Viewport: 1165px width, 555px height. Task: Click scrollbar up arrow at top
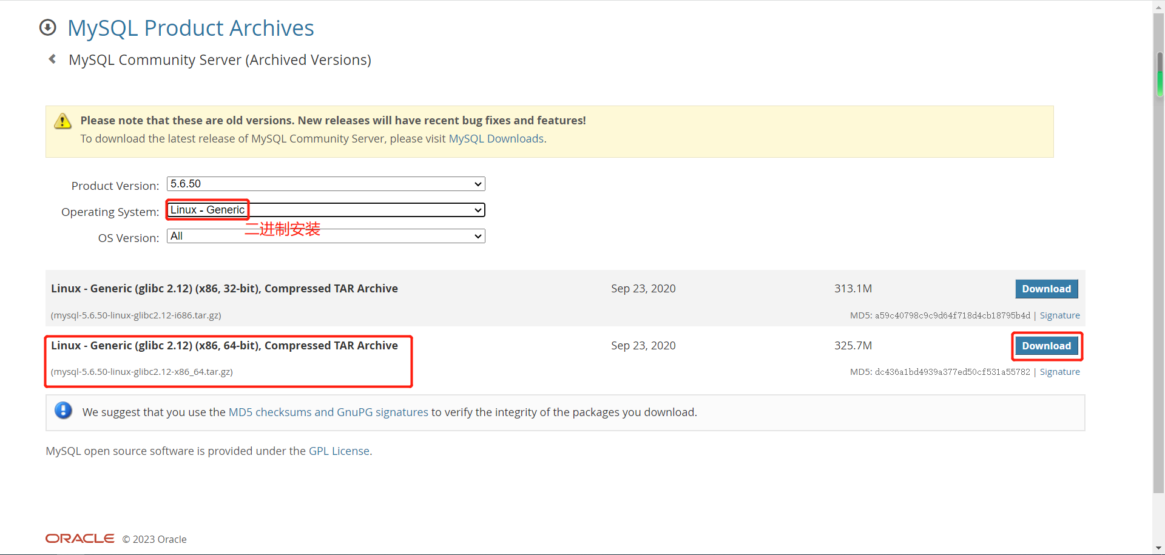(x=1159, y=5)
